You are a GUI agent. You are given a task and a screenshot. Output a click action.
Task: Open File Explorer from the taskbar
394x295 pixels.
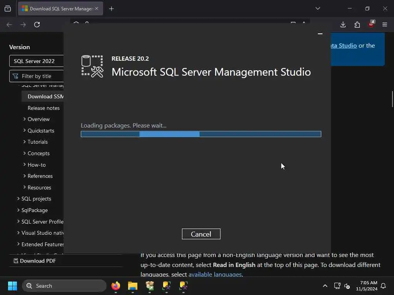pyautogui.click(x=133, y=286)
